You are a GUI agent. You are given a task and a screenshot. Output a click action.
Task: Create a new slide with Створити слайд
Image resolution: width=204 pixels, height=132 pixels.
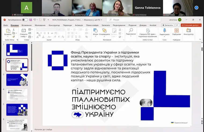pyautogui.click(x=24, y=33)
